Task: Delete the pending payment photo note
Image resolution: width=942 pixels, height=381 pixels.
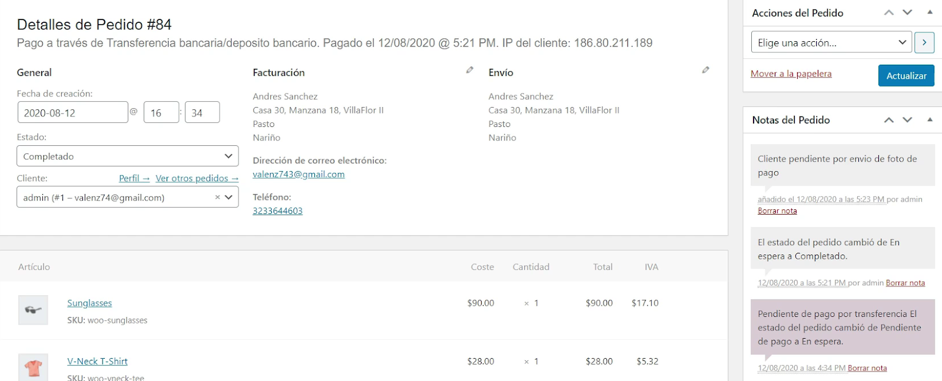Action: [x=777, y=210]
